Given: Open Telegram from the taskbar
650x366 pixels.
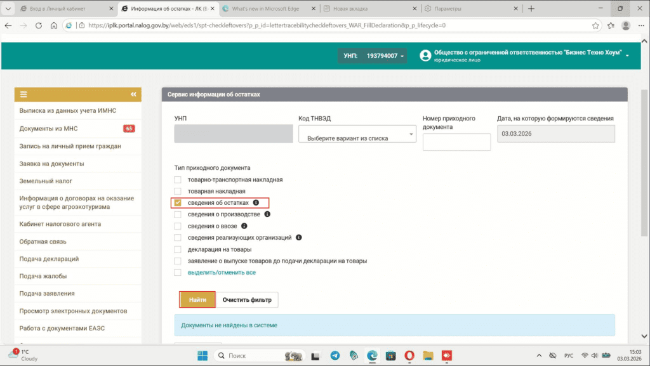Looking at the screenshot, I should coord(335,356).
